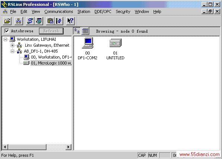Open the DDE/OPC menu

pos(103,11)
